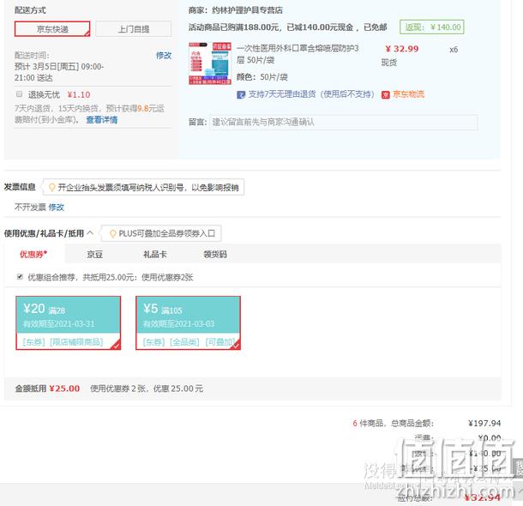Switch to the 京豆 tab

pos(94,255)
